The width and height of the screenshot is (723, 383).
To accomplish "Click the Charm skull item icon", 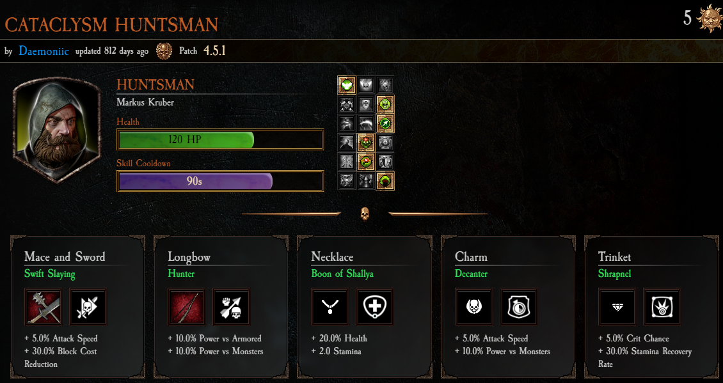I will [473, 306].
